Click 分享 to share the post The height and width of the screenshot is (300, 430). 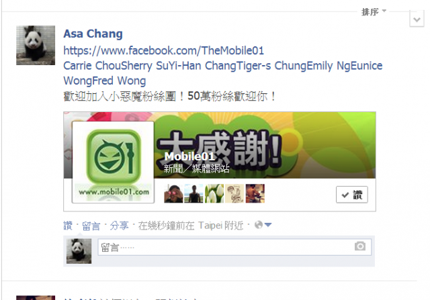(x=120, y=226)
